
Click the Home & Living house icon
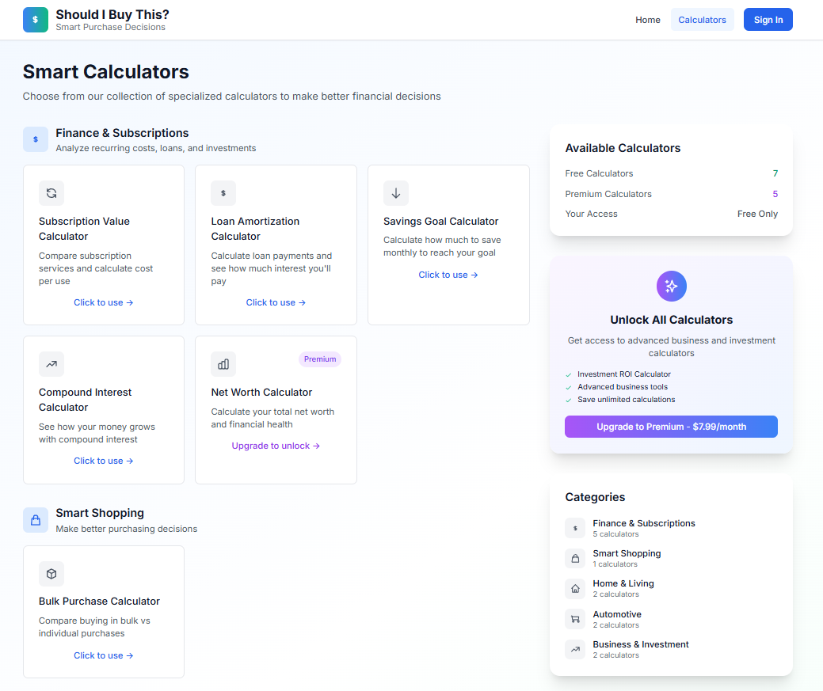coord(575,589)
